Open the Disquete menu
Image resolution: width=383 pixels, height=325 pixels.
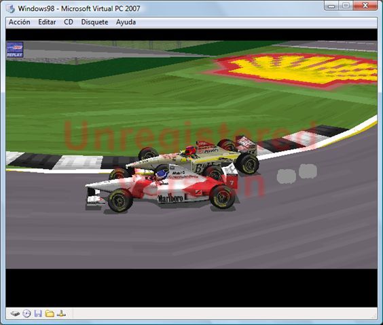[x=94, y=22]
